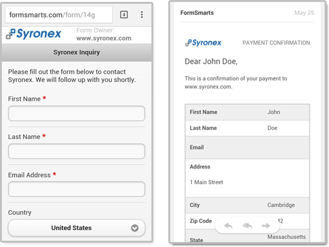Screen dimensions: 329x247
Task: Click the formsmarts.com address bar
Action: tap(59, 15)
